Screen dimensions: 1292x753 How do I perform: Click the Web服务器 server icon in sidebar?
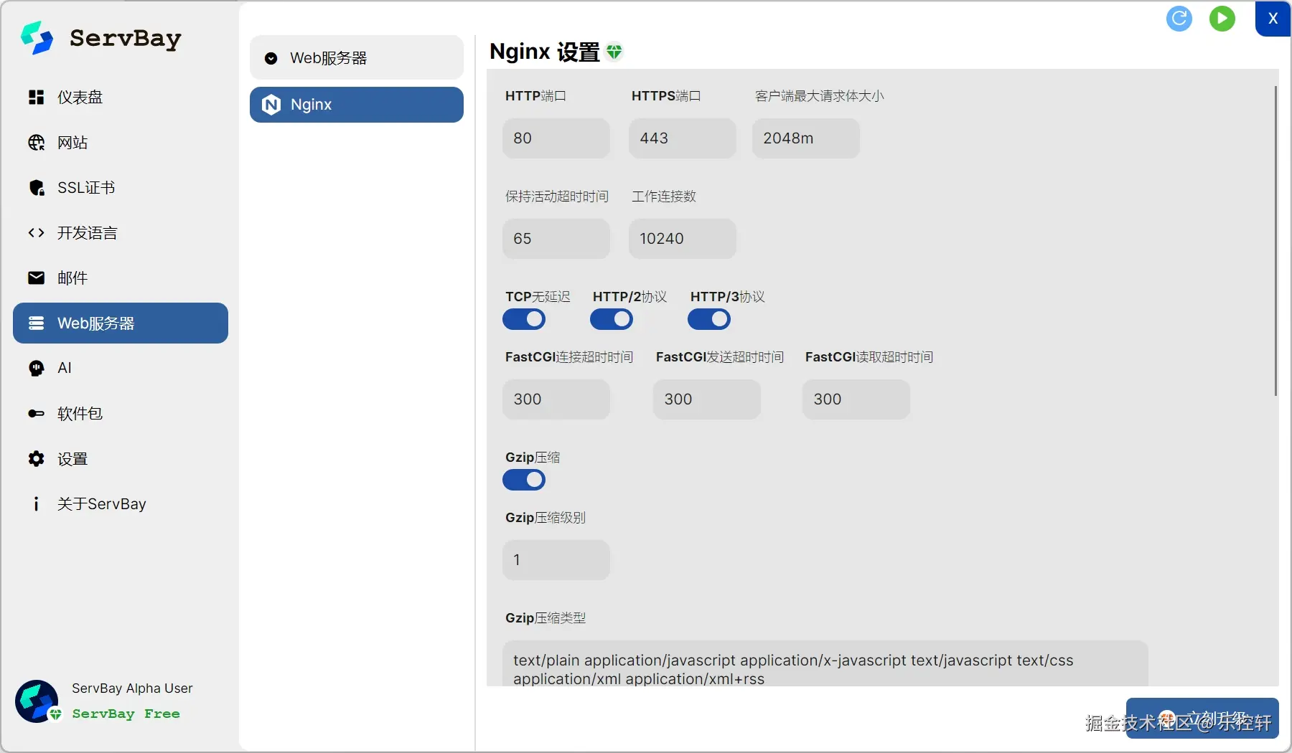(36, 323)
